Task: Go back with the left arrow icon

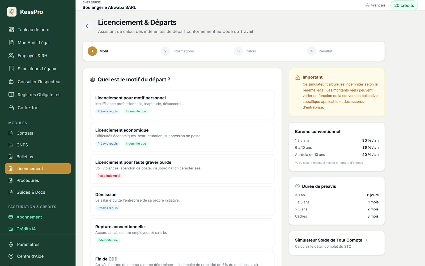Action: [x=88, y=26]
